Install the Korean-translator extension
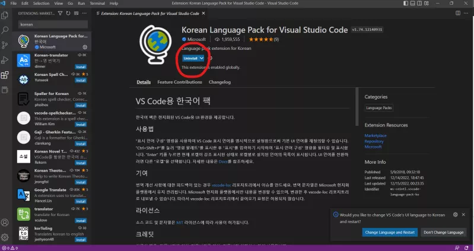Viewport: 474px width, 251px height. [x=81, y=67]
